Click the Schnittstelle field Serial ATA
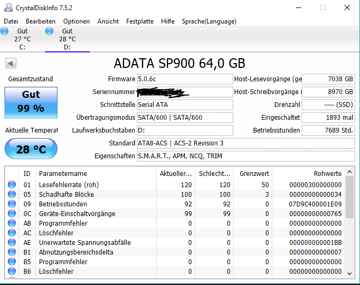Image resolution: width=360 pixels, height=285 pixels. click(185, 105)
